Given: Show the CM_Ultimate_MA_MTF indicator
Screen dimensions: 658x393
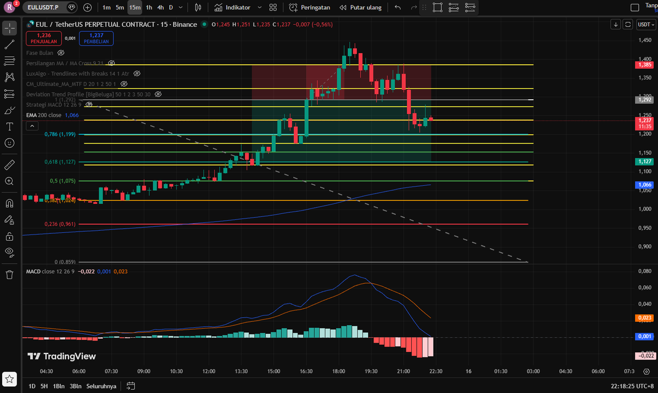Looking at the screenshot, I should pos(123,84).
